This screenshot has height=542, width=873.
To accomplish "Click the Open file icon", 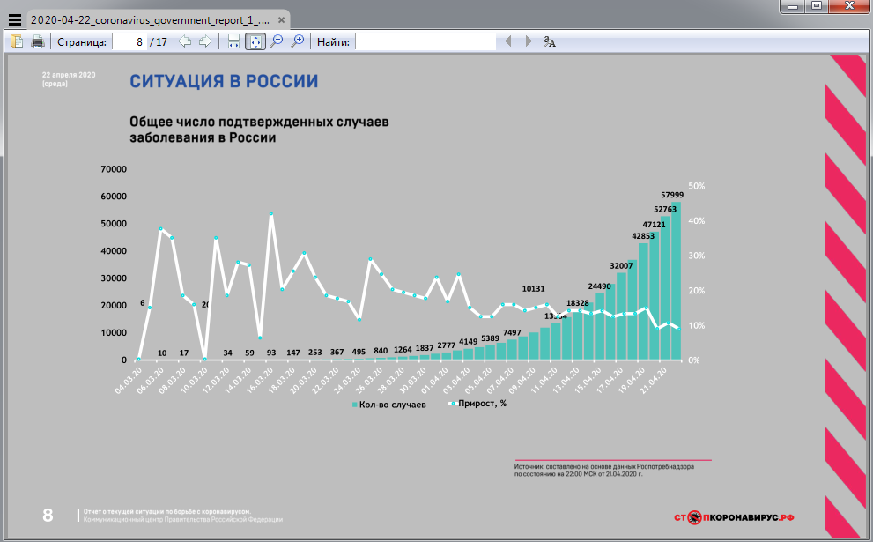I will pos(17,41).
